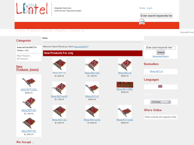Open the Rhino R2T1-E link in grid
Screen dimensions: 194x145
[x=125, y=73]
